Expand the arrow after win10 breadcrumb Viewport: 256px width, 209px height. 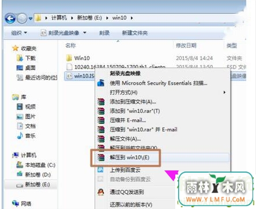(x=131, y=18)
